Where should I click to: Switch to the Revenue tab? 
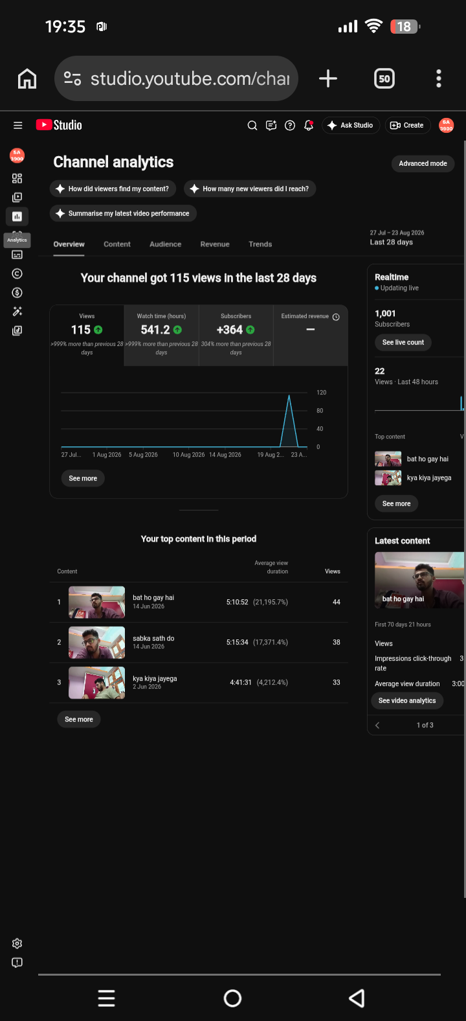215,244
